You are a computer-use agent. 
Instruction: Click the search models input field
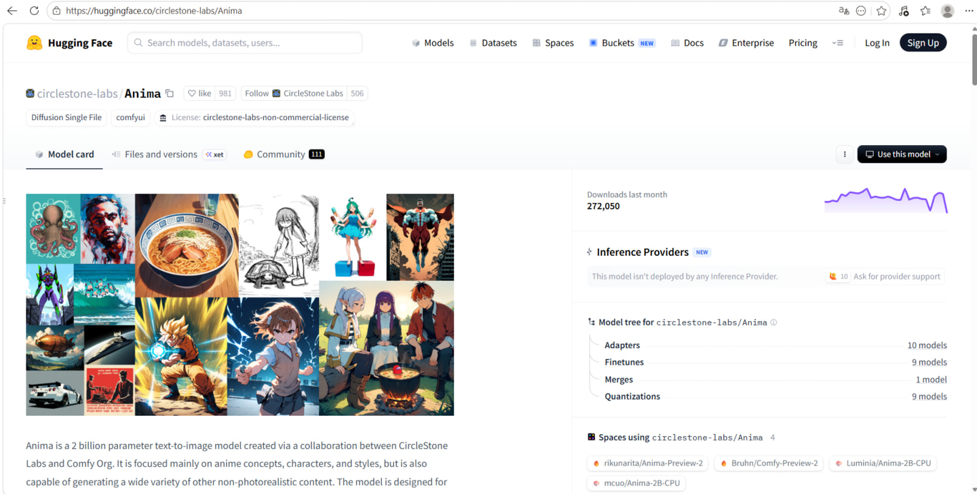[245, 43]
